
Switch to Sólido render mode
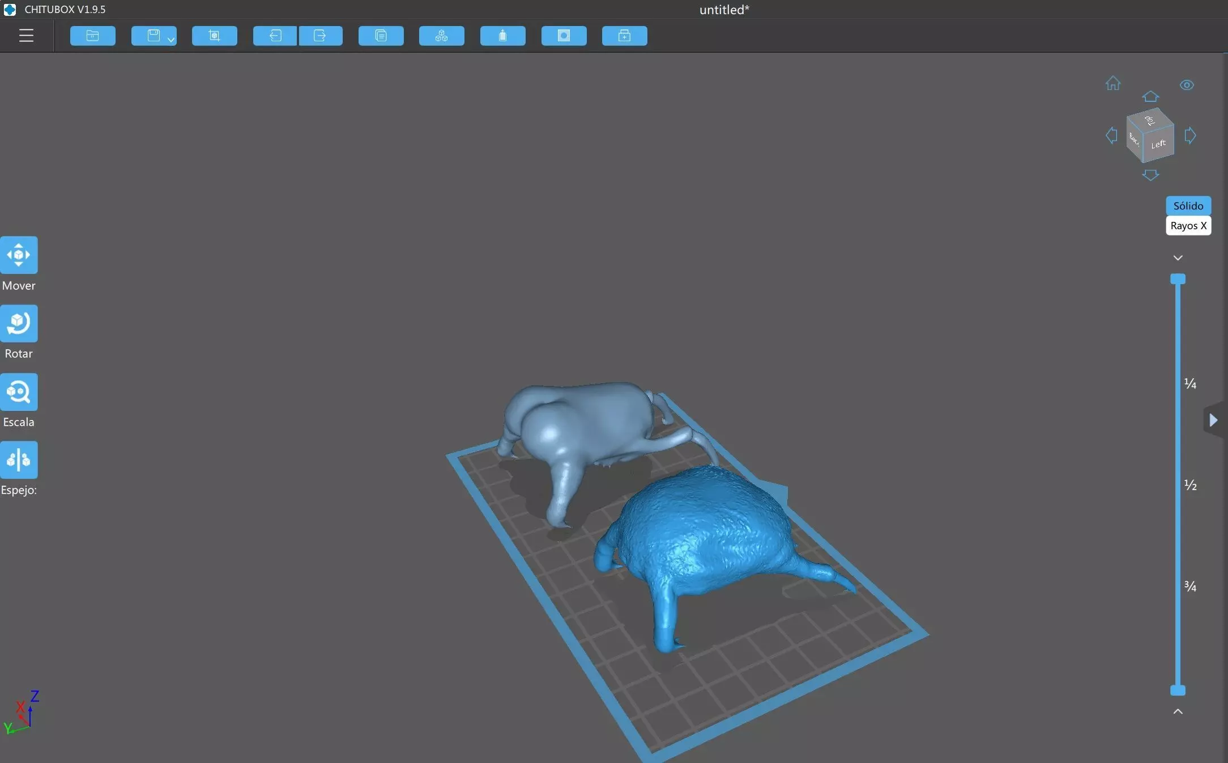(1188, 205)
